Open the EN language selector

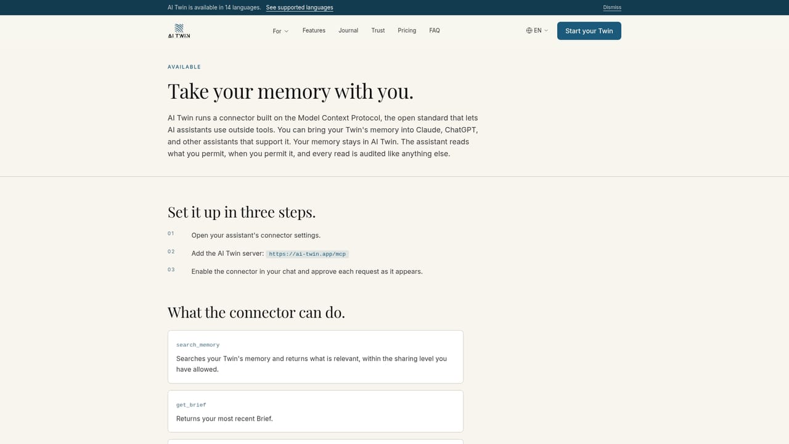pos(537,30)
